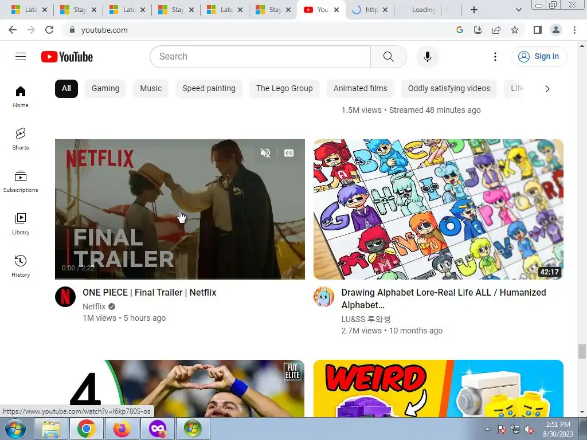
Task: Click the install app icon in address bar
Action: click(x=478, y=30)
